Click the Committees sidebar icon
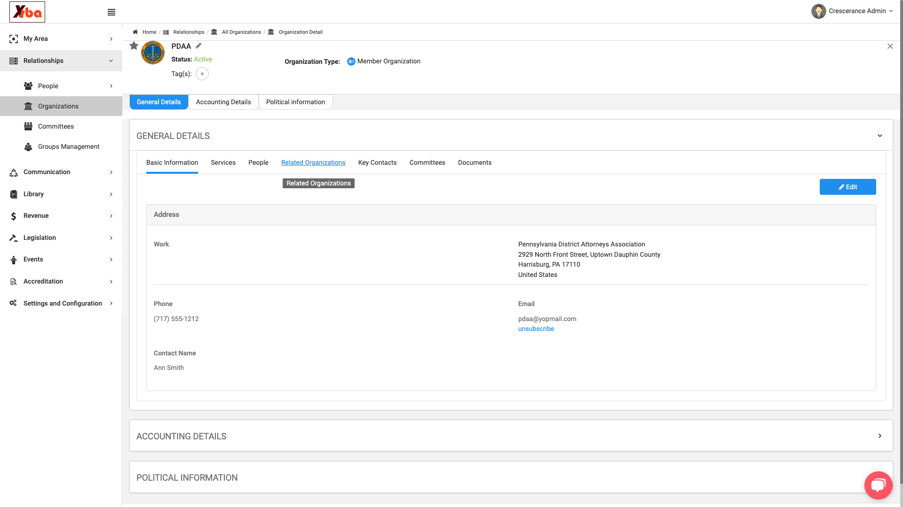The height and width of the screenshot is (507, 903). [28, 126]
